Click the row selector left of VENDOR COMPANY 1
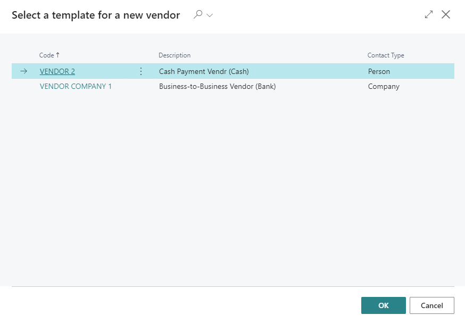This screenshot has width=465, height=323. 23,86
